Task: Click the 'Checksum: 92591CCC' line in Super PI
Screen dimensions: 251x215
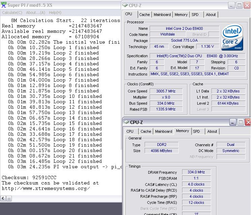Action: [x=29, y=177]
